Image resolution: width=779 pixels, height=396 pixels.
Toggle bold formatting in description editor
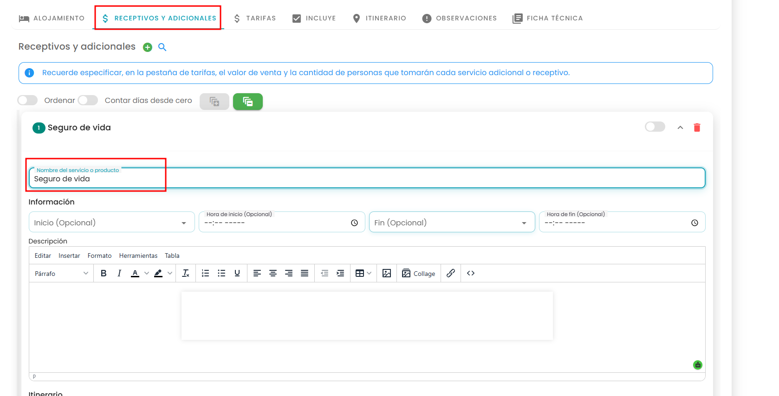(x=104, y=273)
